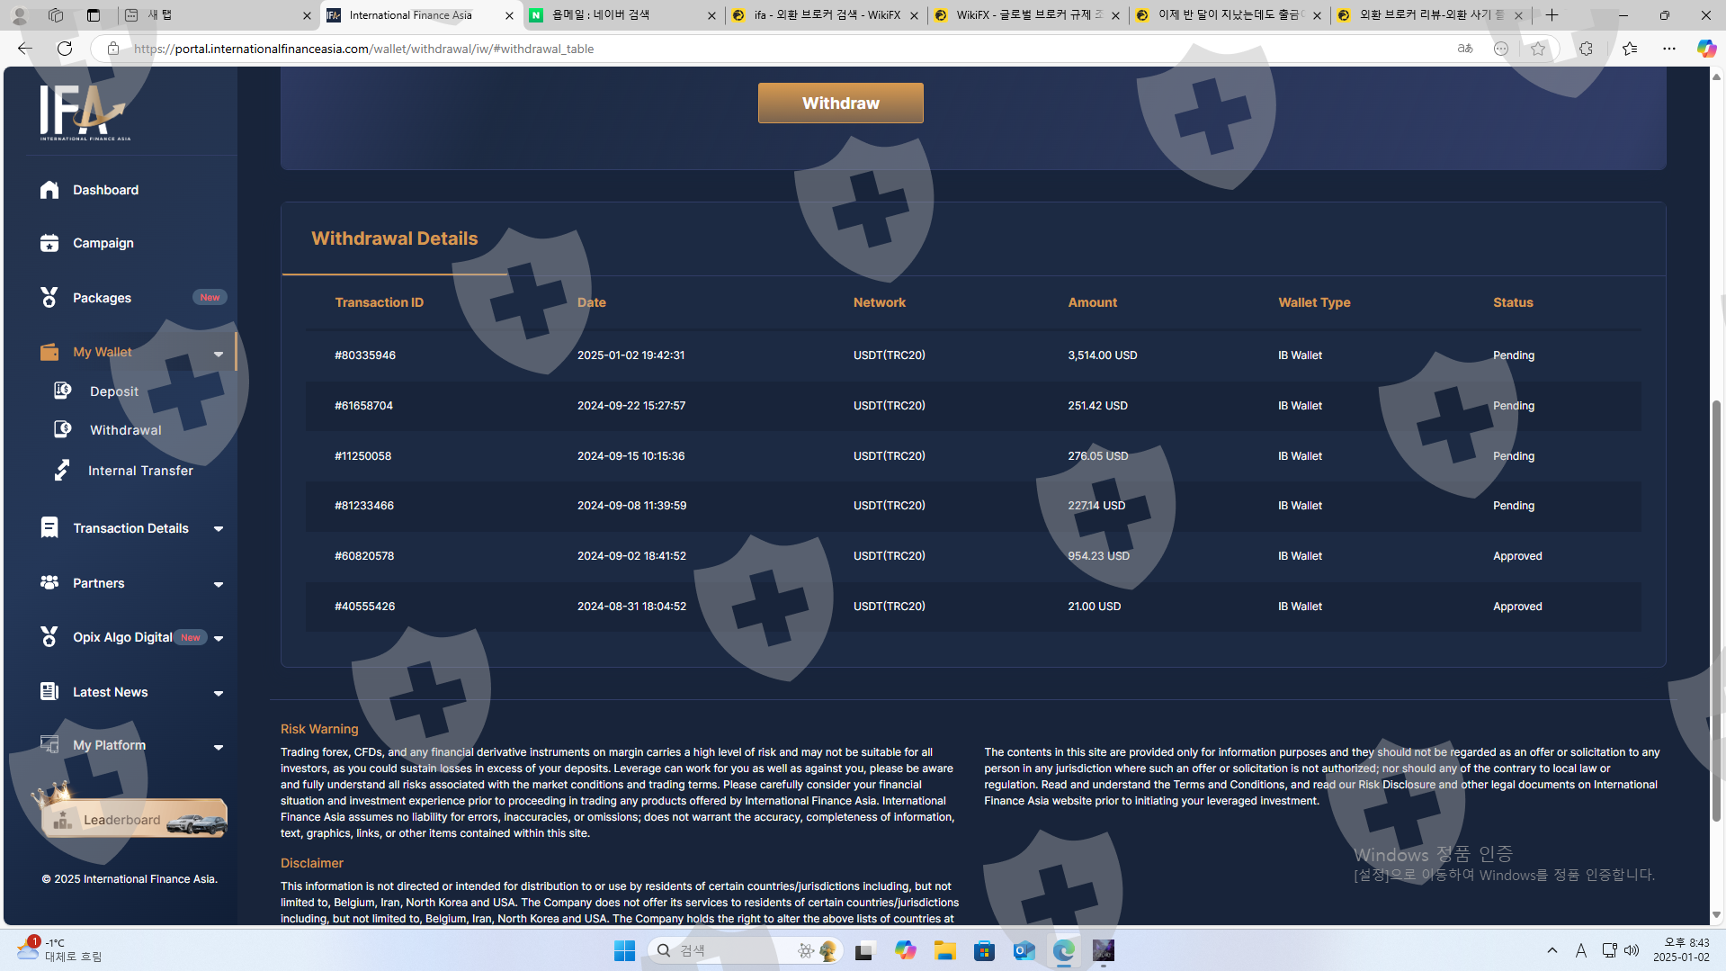Click the Transaction Details receipt icon
This screenshot has width=1726, height=971.
pyautogui.click(x=49, y=528)
